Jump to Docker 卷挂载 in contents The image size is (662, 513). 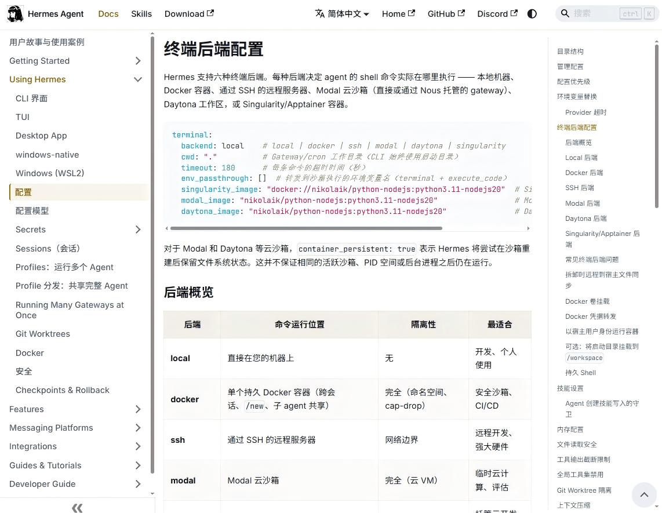(587, 301)
